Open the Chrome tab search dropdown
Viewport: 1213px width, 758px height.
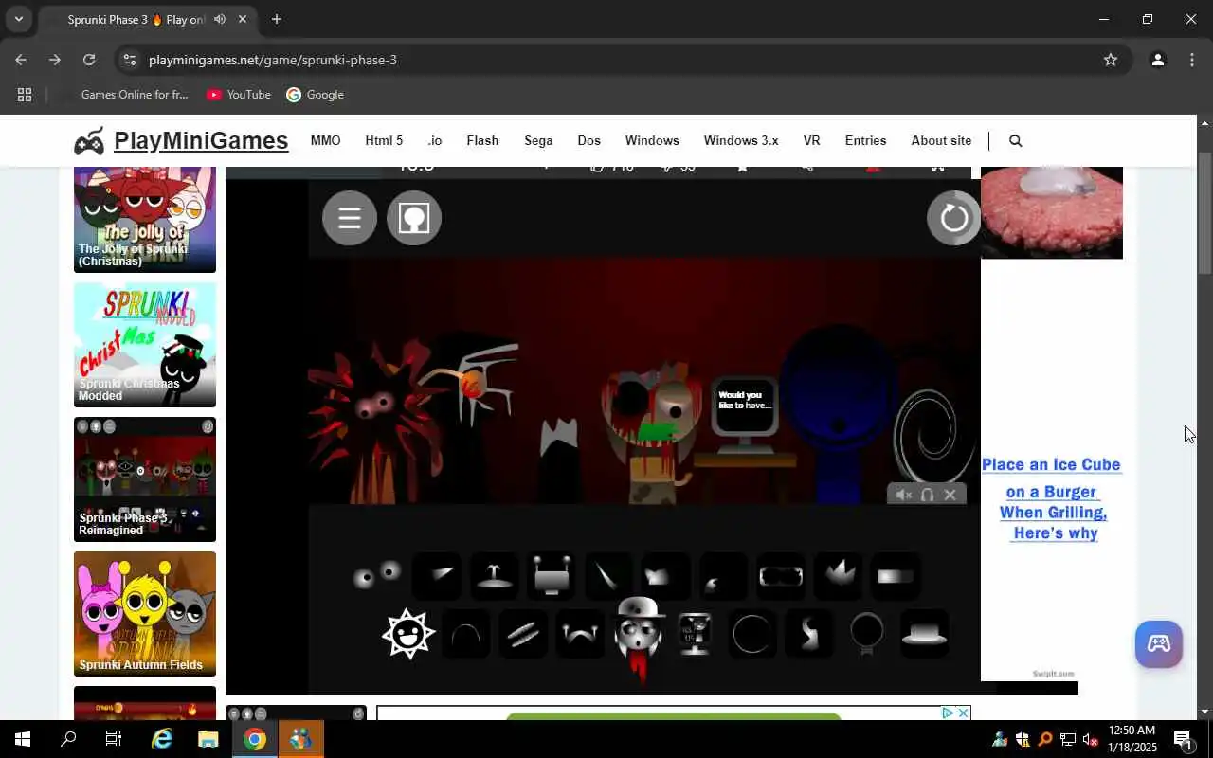[18, 19]
